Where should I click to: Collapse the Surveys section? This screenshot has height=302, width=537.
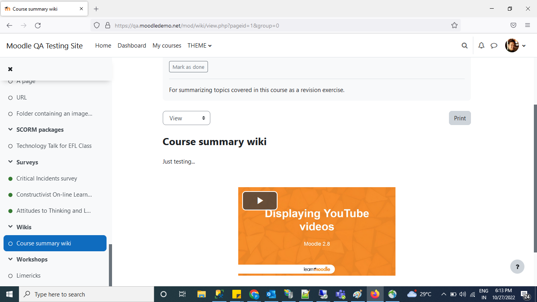[10, 162]
